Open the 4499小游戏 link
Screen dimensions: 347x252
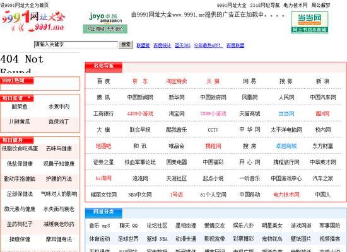[140, 113]
